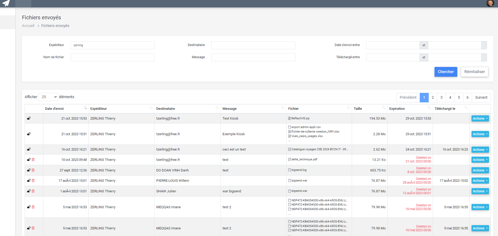Click the Réinitialiser reset button
The height and width of the screenshot is (236, 498).
click(474, 72)
